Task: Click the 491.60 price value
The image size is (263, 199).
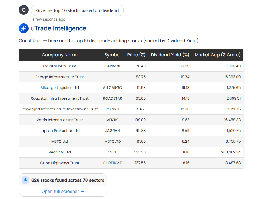Action: pyautogui.click(x=140, y=141)
